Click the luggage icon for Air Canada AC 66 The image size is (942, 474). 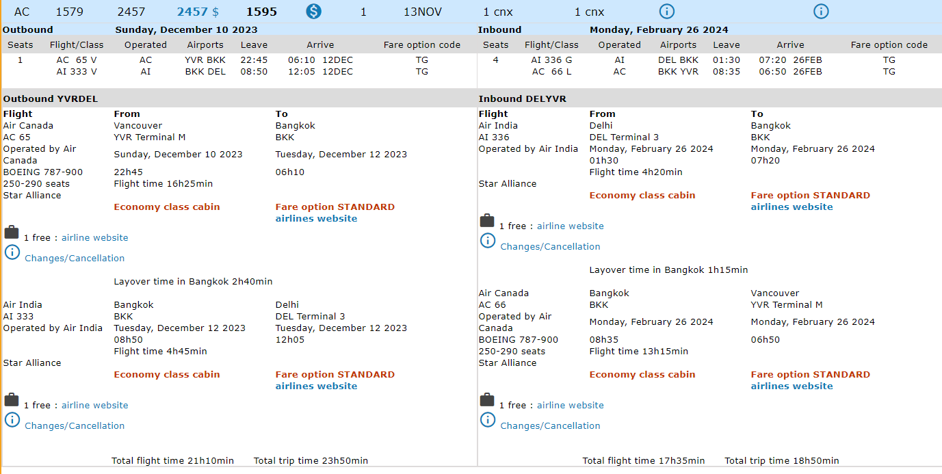[x=487, y=400]
